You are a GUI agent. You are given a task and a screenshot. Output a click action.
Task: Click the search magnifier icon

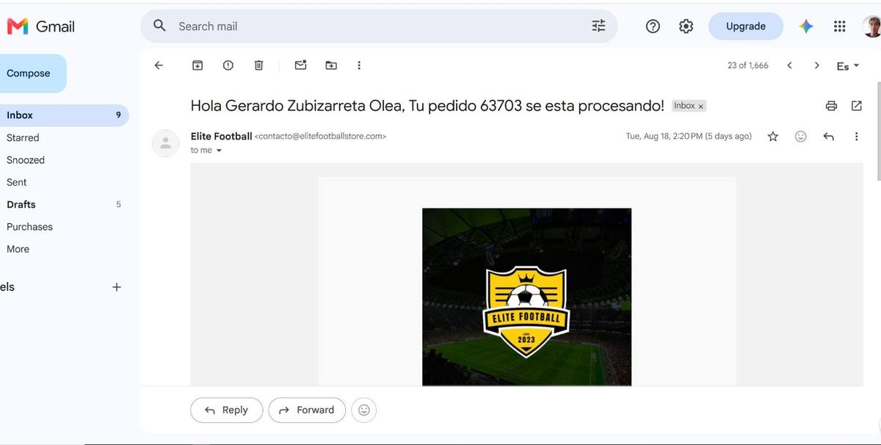[159, 26]
